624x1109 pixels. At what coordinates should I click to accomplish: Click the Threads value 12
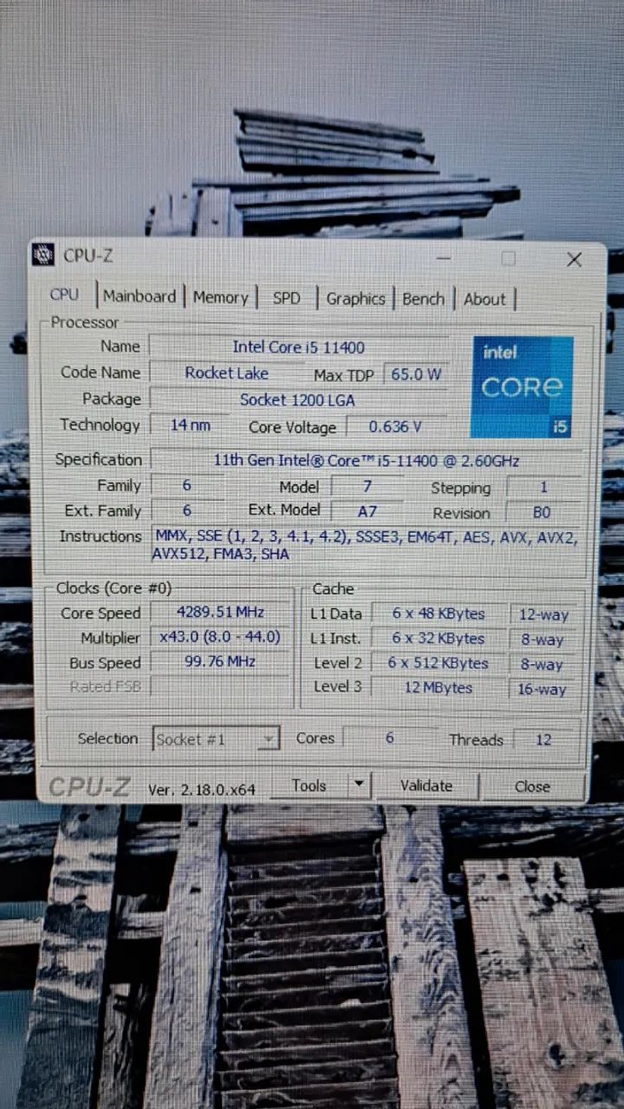coord(543,740)
